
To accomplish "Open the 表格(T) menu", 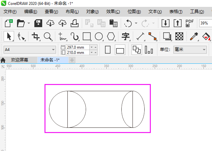I will [176, 12].
